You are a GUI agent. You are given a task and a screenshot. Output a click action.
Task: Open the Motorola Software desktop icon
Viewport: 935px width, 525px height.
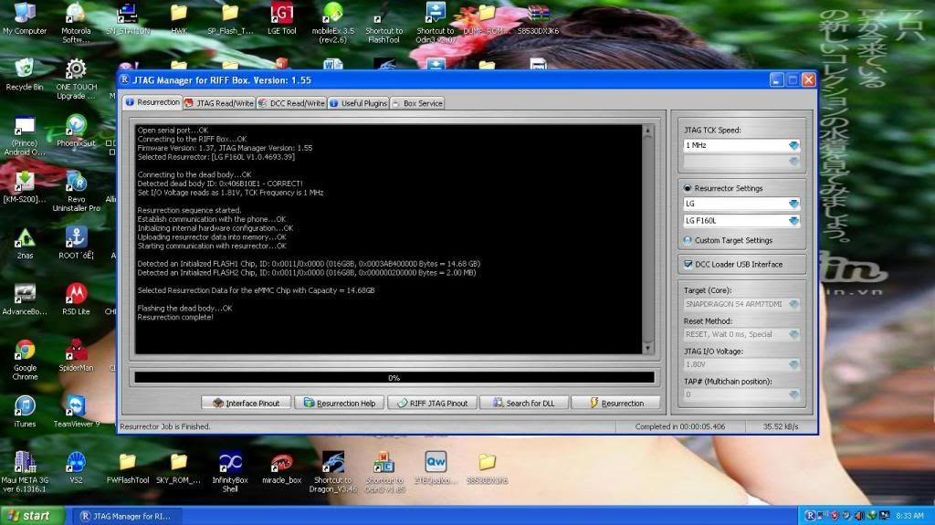76,22
